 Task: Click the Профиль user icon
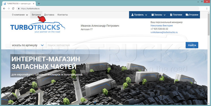click(x=132, y=15)
